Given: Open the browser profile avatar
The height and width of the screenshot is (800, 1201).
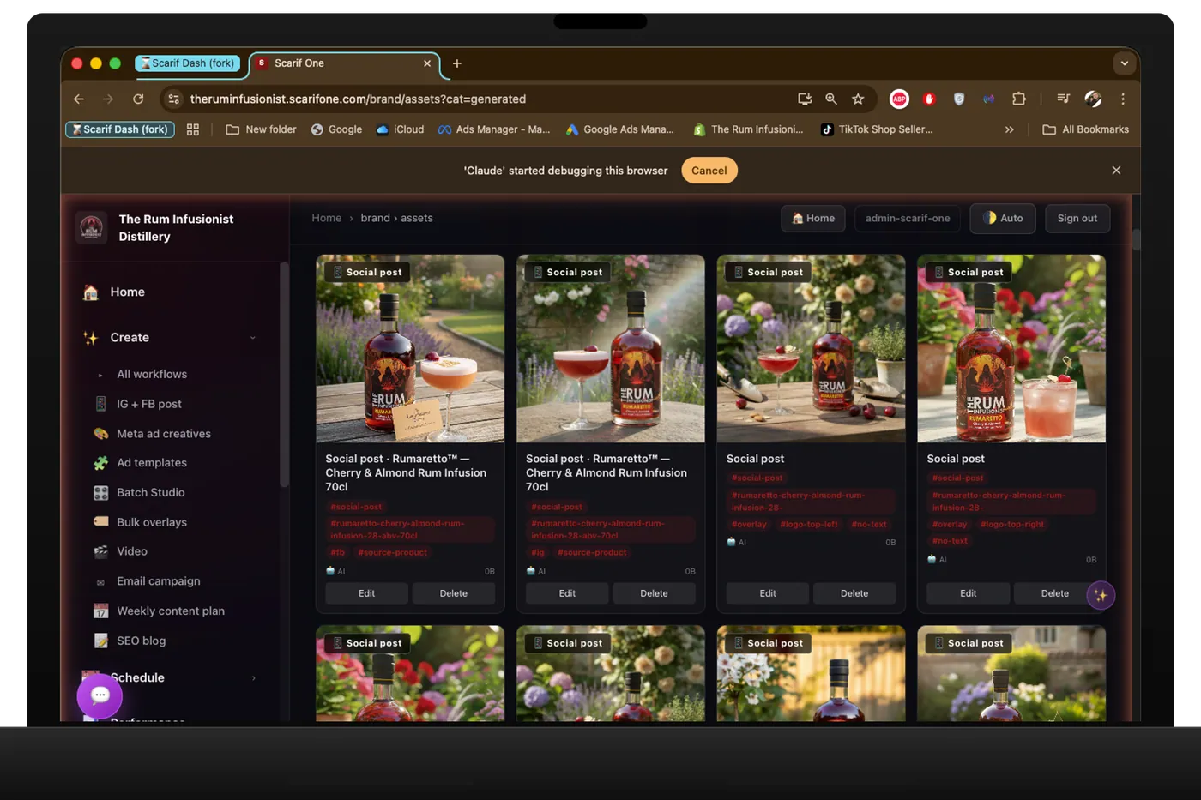Looking at the screenshot, I should pos(1093,99).
